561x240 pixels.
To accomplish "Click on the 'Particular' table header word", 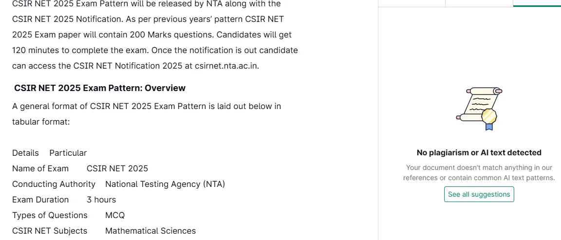I will 68,153.
